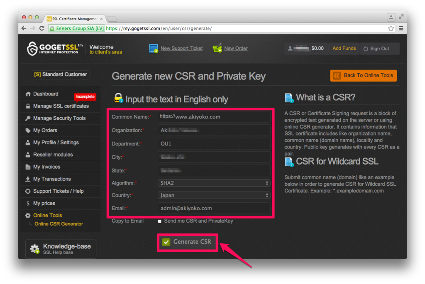Click the My Orders tag icon
Image resolution: width=425 pixels, height=284 pixels.
click(x=28, y=131)
